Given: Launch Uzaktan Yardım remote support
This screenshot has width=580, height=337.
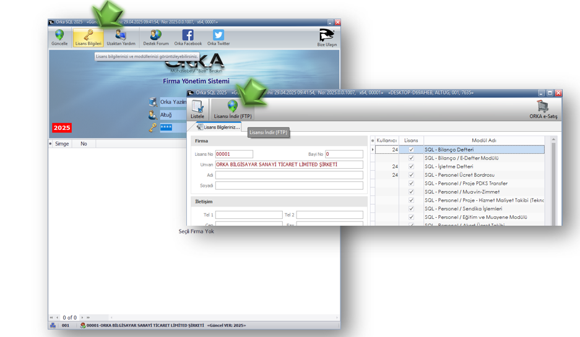Looking at the screenshot, I should 121,37.
